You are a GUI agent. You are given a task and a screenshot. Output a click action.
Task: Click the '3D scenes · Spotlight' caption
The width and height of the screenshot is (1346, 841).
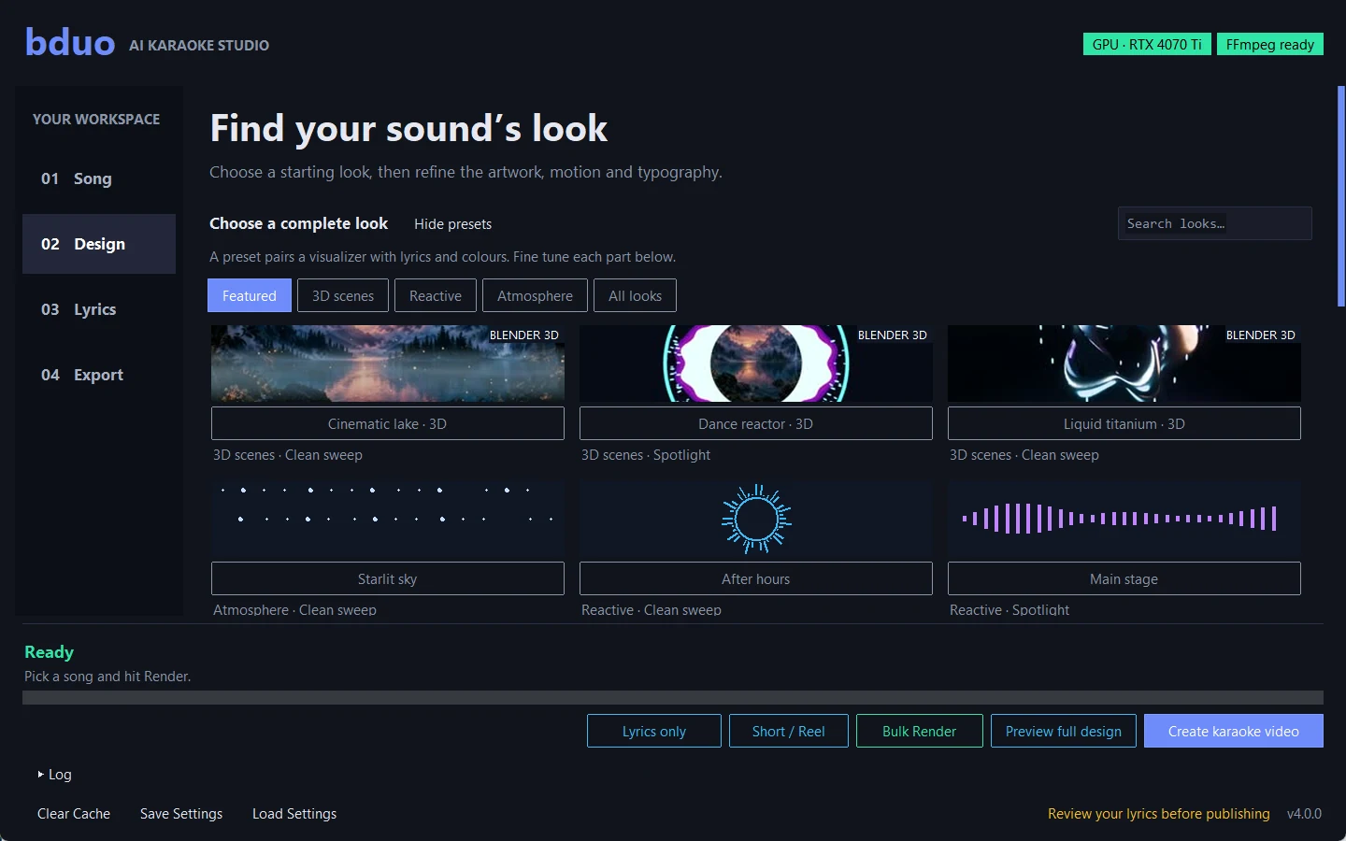point(646,455)
